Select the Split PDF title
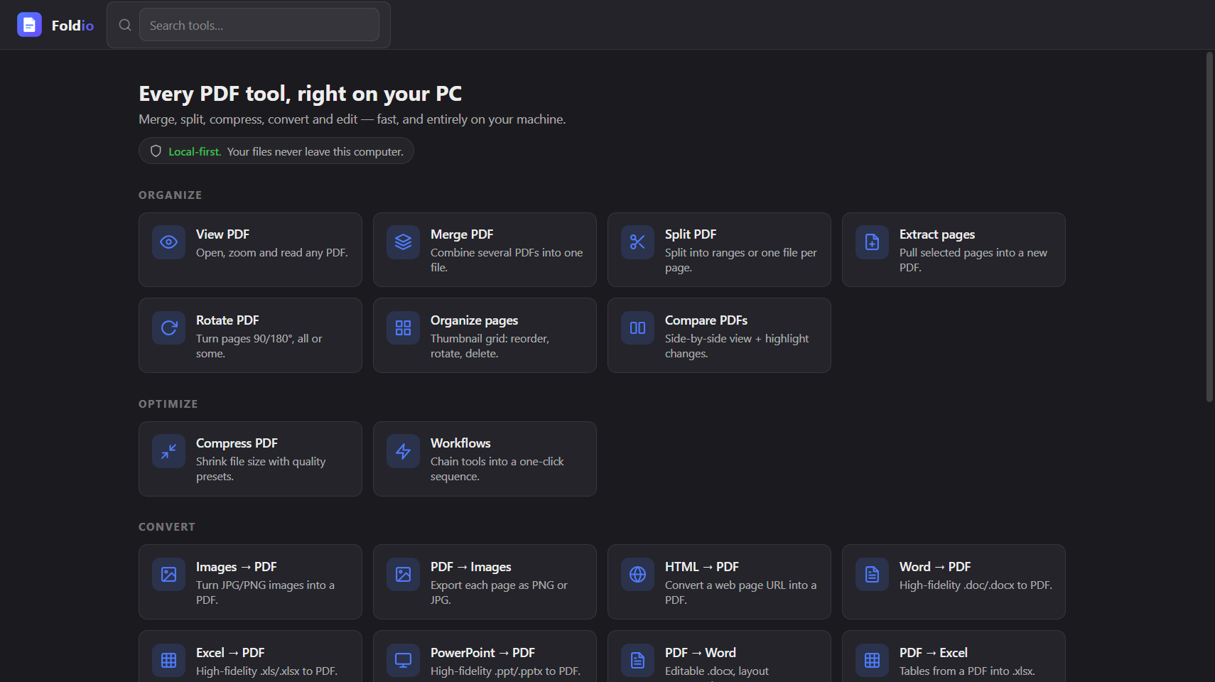Viewport: 1215px width, 682px height. 691,234
